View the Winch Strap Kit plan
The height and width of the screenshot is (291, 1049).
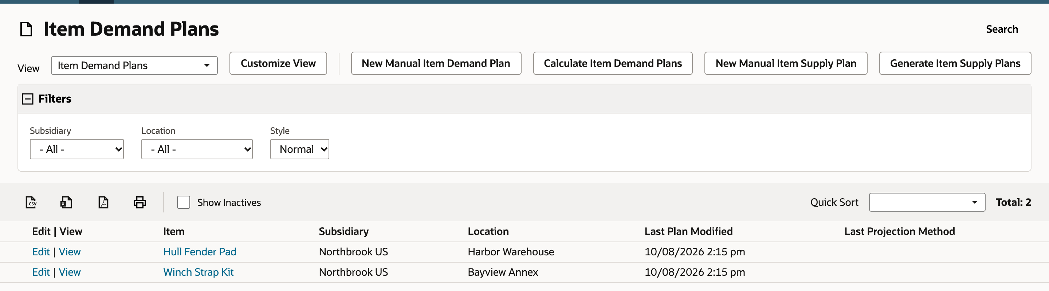pos(70,272)
